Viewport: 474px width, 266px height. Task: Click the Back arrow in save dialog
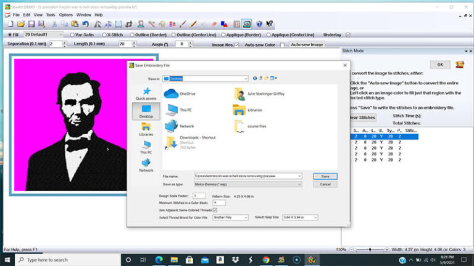pos(255,78)
